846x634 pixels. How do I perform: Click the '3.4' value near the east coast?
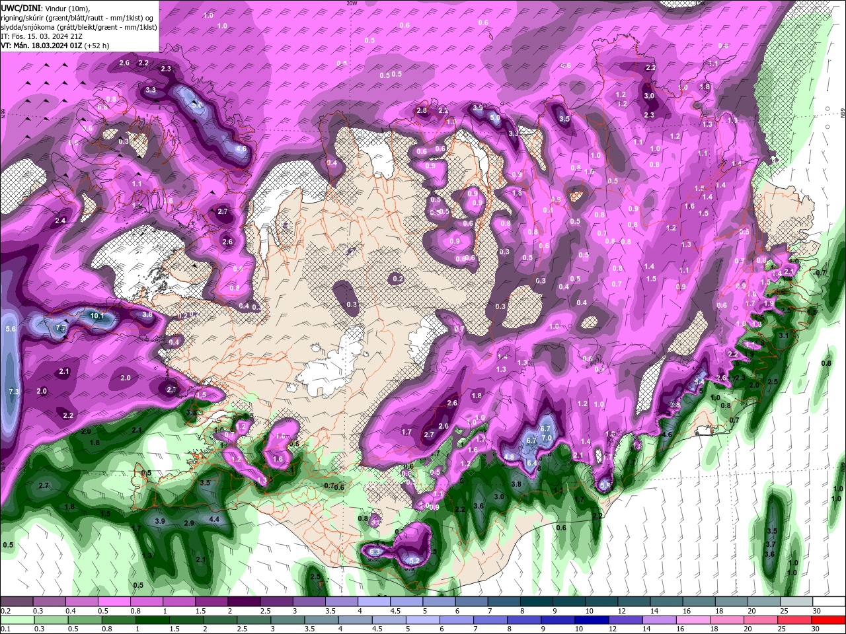(x=699, y=381)
